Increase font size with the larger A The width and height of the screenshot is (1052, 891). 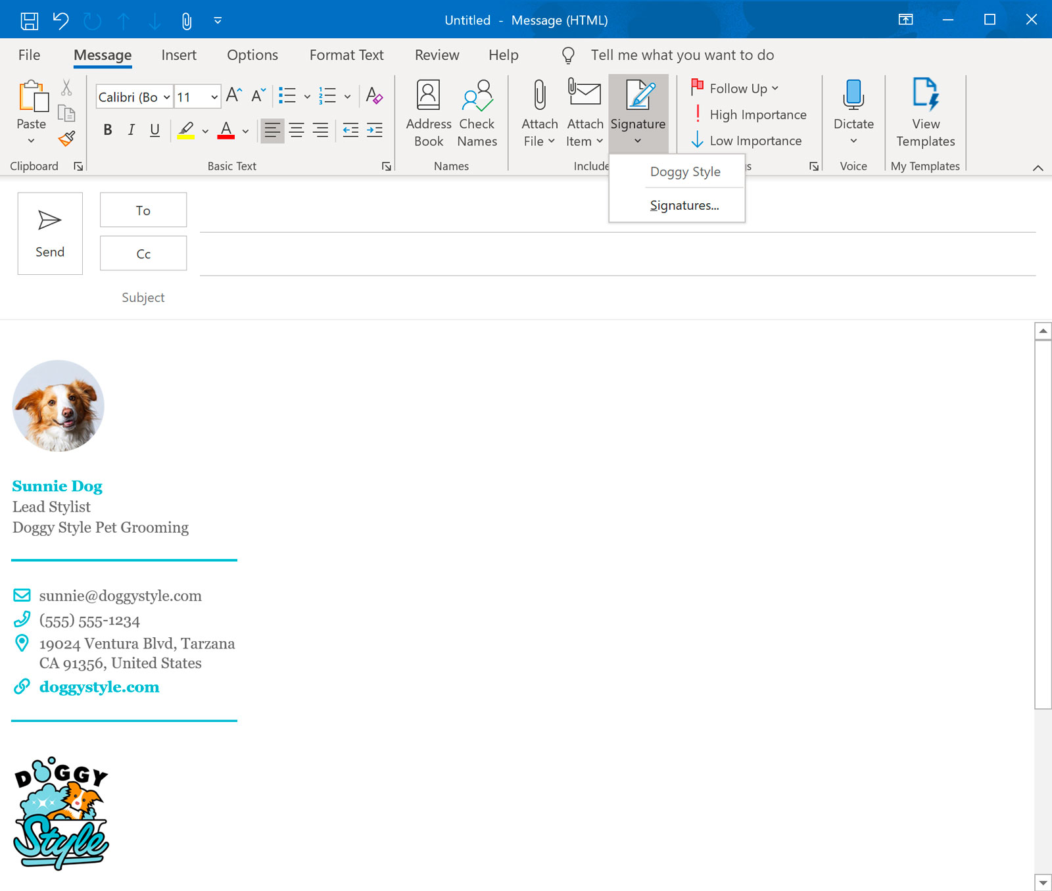point(233,95)
